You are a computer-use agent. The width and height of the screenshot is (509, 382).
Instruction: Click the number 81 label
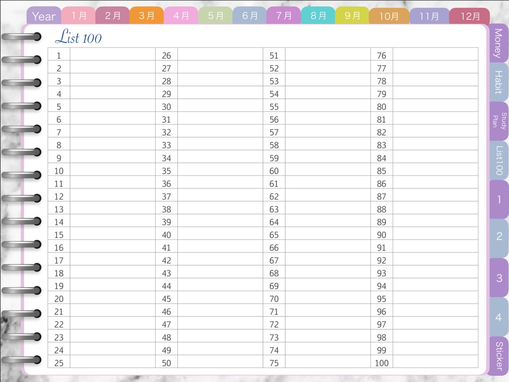tap(381, 120)
